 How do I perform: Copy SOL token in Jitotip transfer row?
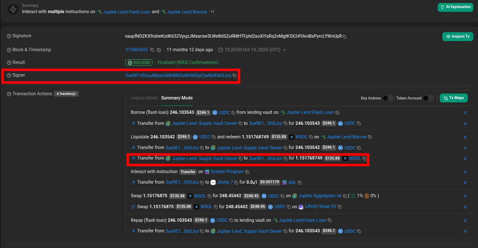click(300, 183)
